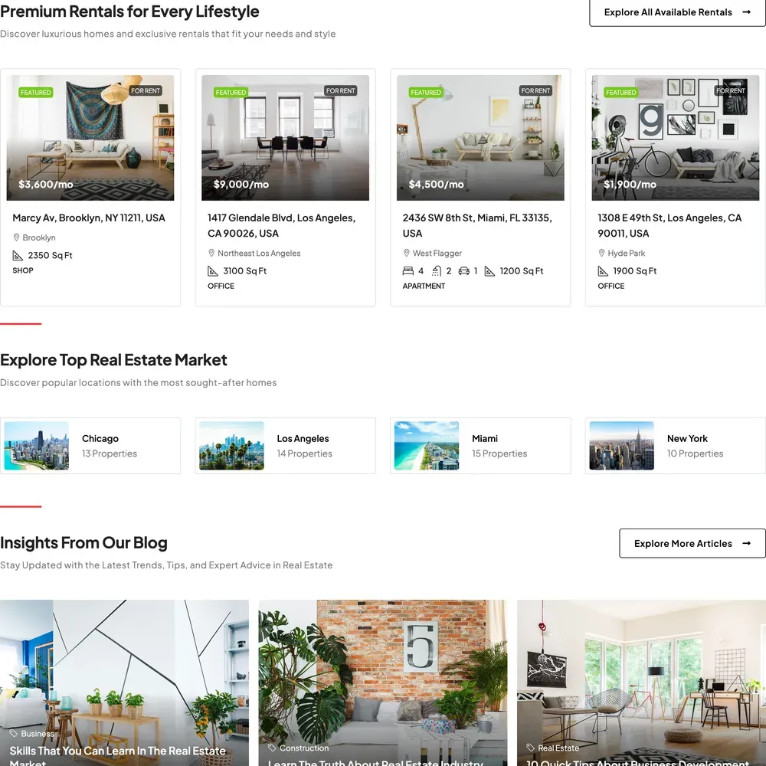Viewport: 766px width, 766px height.
Task: Click the bed icon on Miami apartment listing
Action: (408, 271)
